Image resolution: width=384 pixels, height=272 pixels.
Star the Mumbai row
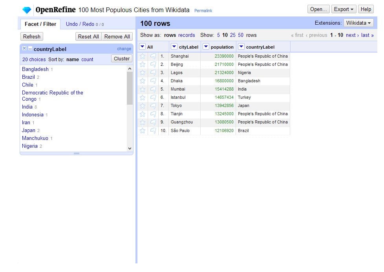coord(142,89)
